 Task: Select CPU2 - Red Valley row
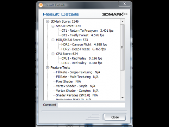tap(82, 63)
